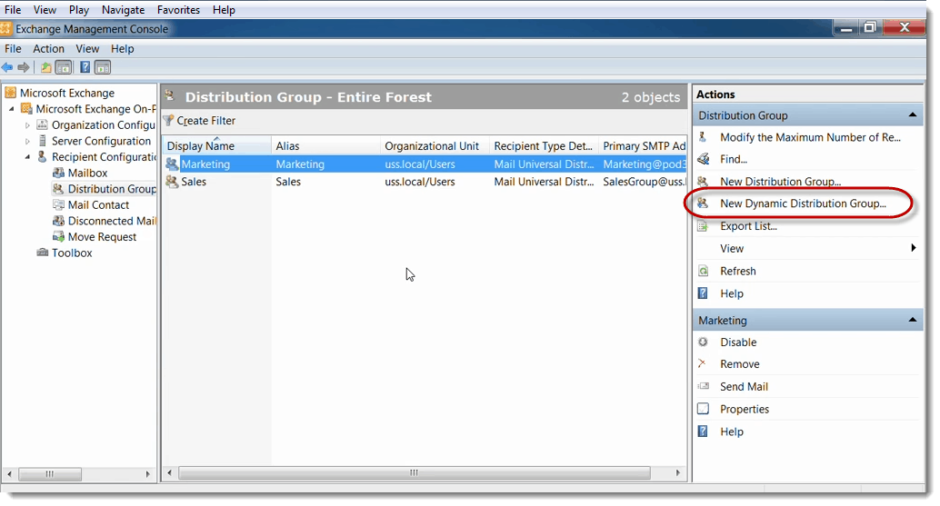This screenshot has width=940, height=506.
Task: Click the SalesGroup primary SMTP address cell
Action: [644, 182]
